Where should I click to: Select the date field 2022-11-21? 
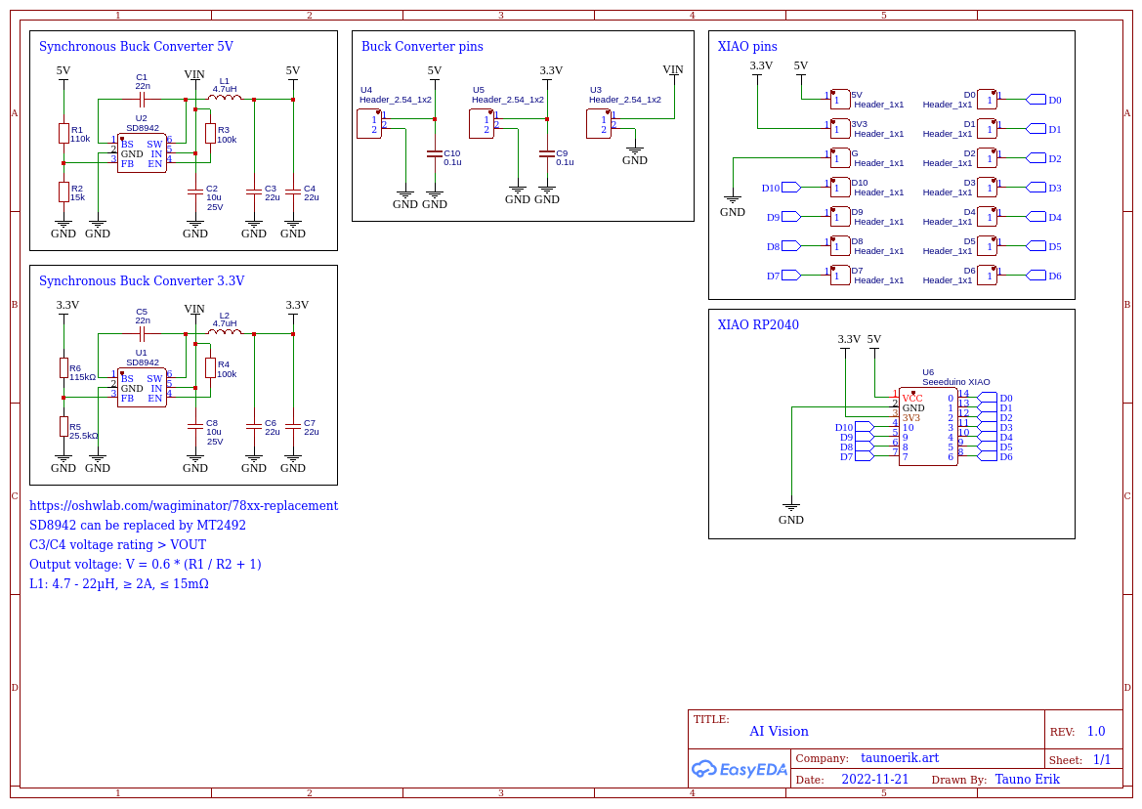[x=874, y=780]
